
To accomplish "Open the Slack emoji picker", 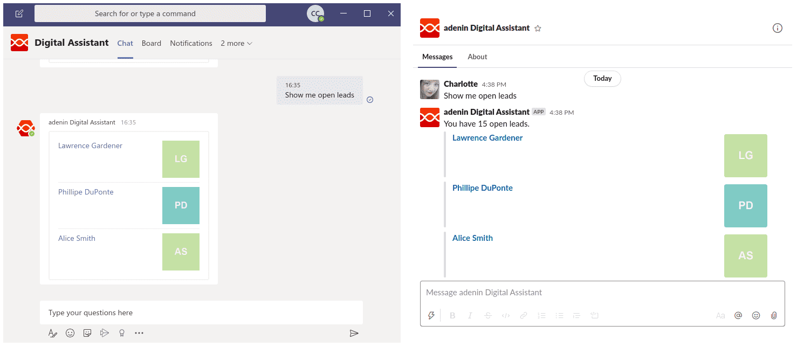I will point(756,316).
